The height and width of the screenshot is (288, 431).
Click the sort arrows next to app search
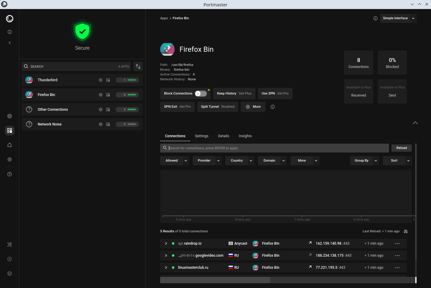(x=138, y=67)
